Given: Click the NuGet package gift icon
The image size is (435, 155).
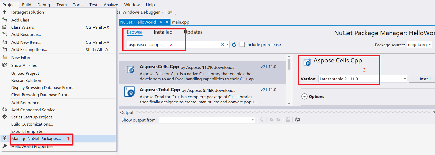Looking at the screenshot, I should [5, 138].
